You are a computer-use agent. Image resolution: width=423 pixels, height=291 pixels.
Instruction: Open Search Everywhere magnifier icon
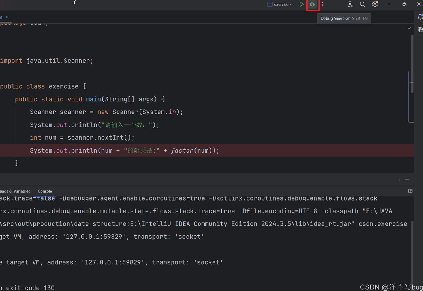[x=362, y=4]
